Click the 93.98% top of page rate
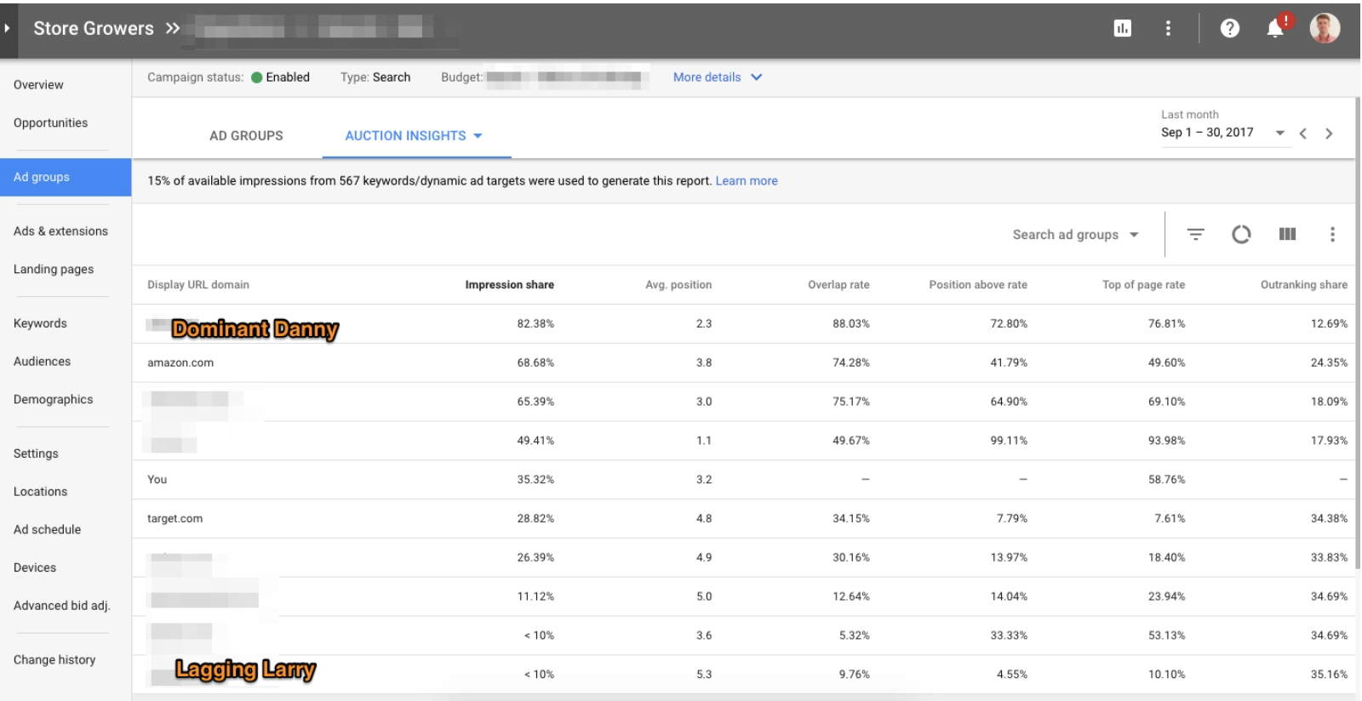The image size is (1362, 701). click(1166, 441)
